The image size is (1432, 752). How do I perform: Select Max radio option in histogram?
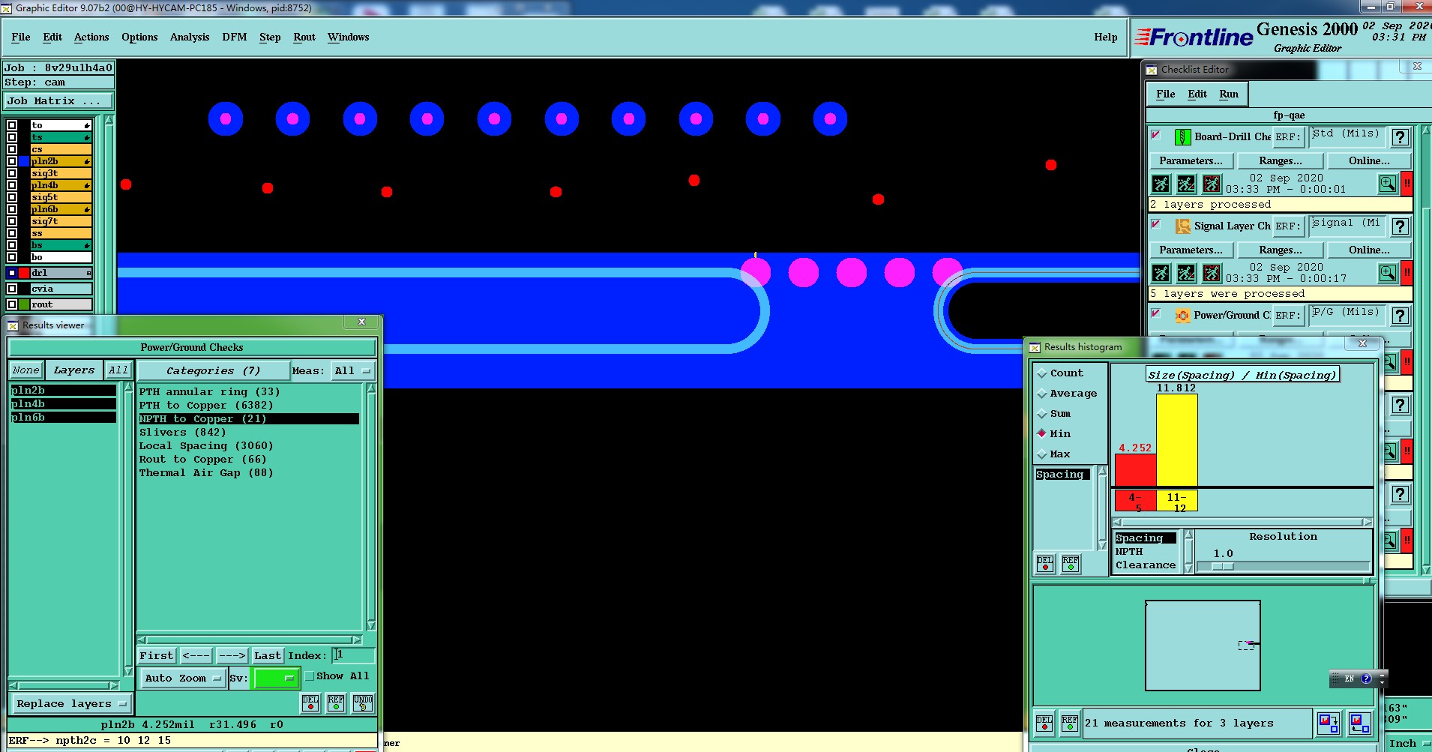click(1042, 454)
